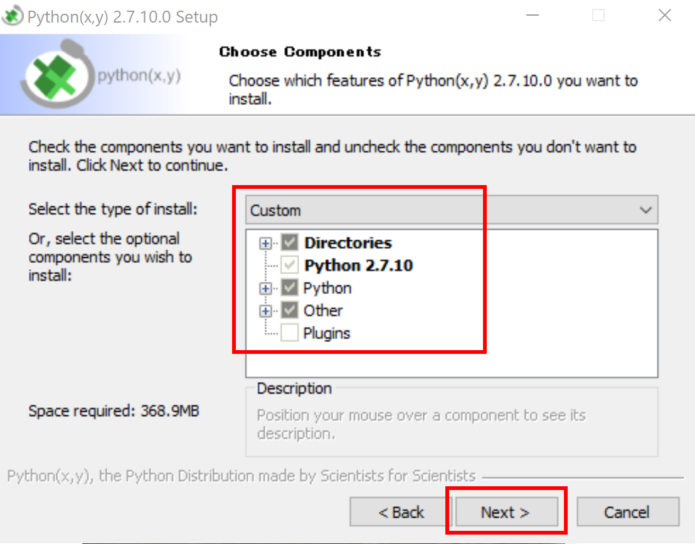Expand the Directories tree node
The image size is (695, 544).
click(x=266, y=243)
